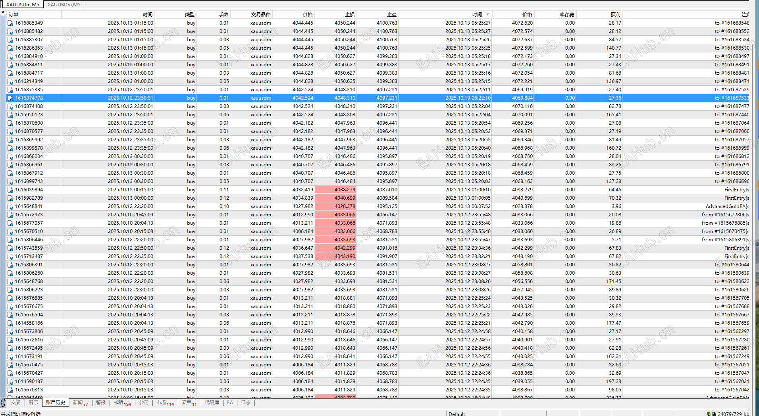Click the order icon for ticket 1616870600

pos(10,123)
